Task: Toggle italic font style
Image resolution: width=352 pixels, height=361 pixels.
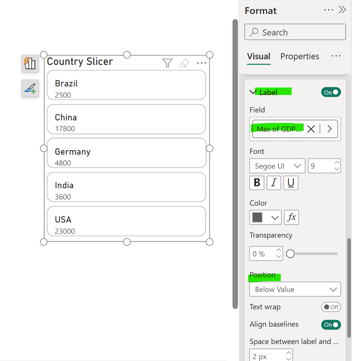Action: (274, 183)
